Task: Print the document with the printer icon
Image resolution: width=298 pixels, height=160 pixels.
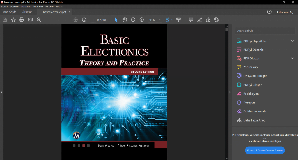Action: point(22,20)
